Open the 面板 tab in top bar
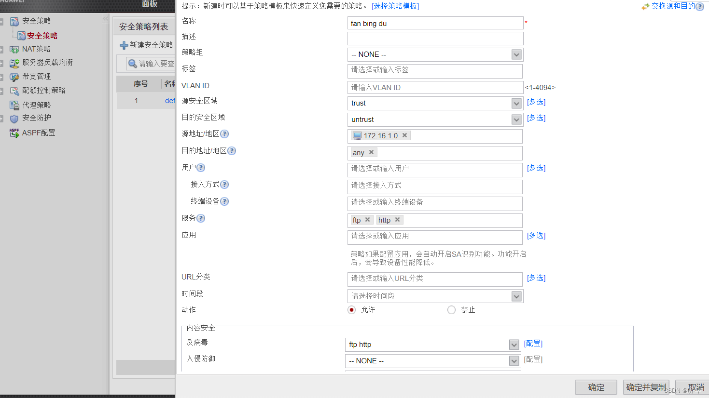 click(x=150, y=4)
